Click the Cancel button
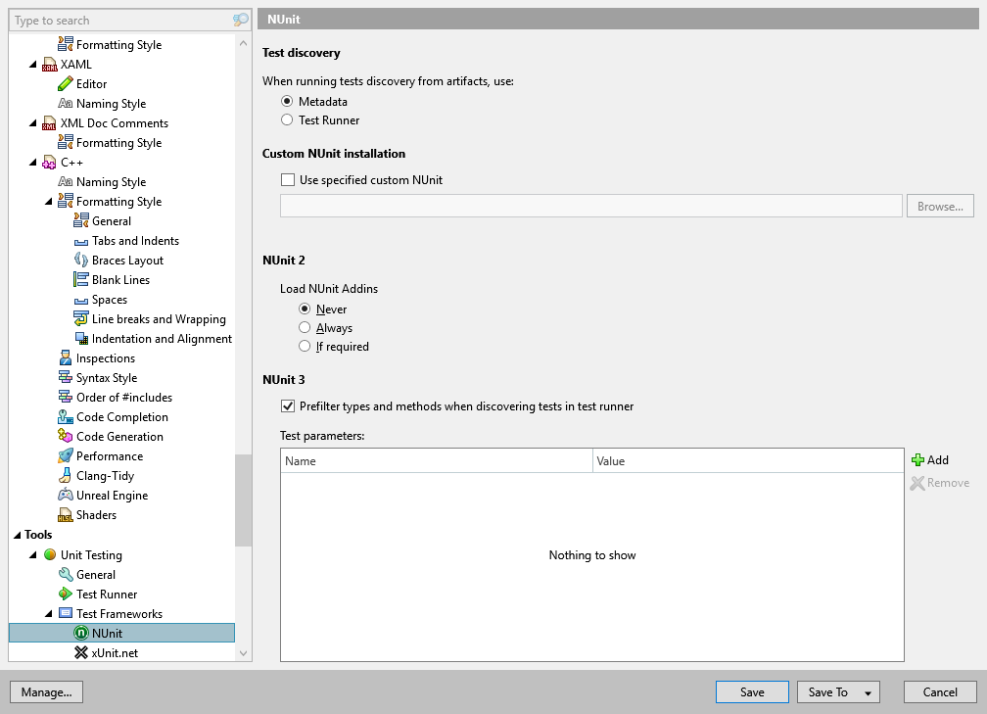 tap(940, 691)
